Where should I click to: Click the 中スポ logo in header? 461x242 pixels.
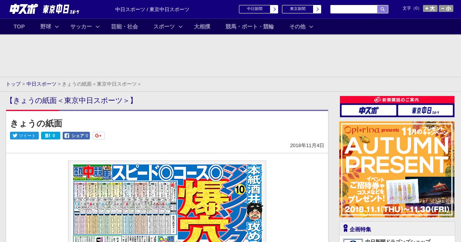tap(24, 9)
